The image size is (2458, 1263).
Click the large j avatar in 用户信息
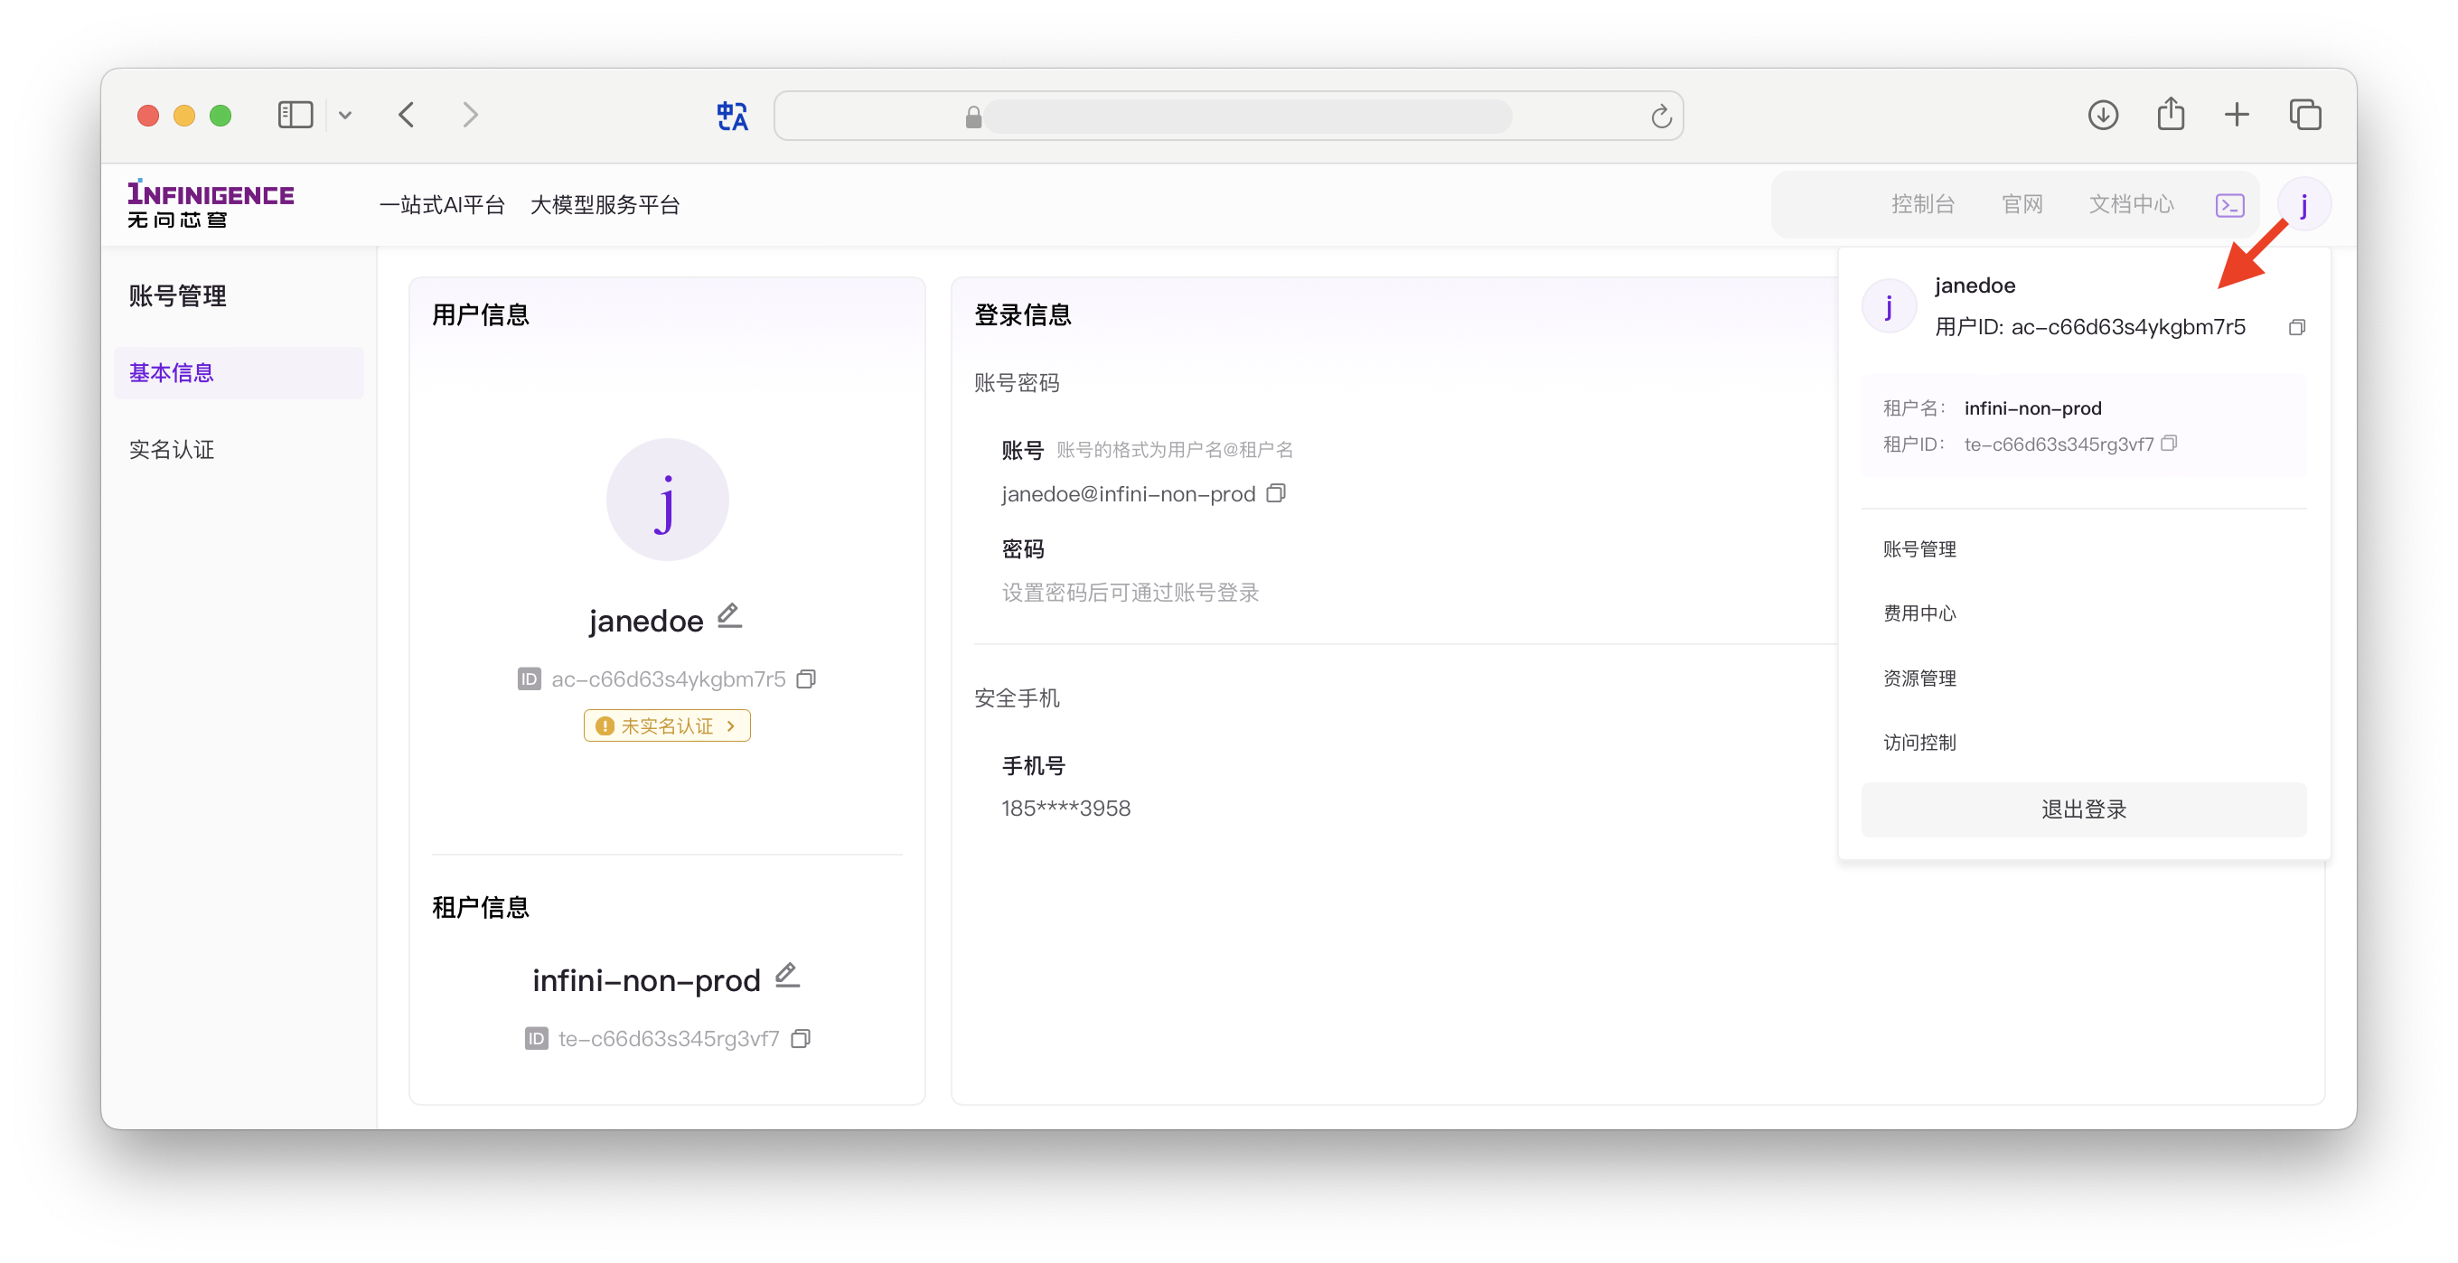pos(667,500)
